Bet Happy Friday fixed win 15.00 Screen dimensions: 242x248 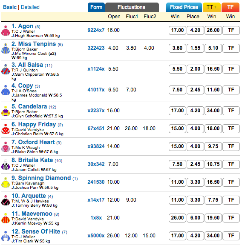(177, 128)
